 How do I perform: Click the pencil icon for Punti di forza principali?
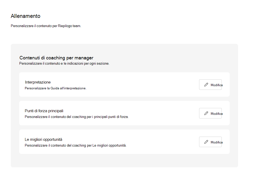(206, 113)
